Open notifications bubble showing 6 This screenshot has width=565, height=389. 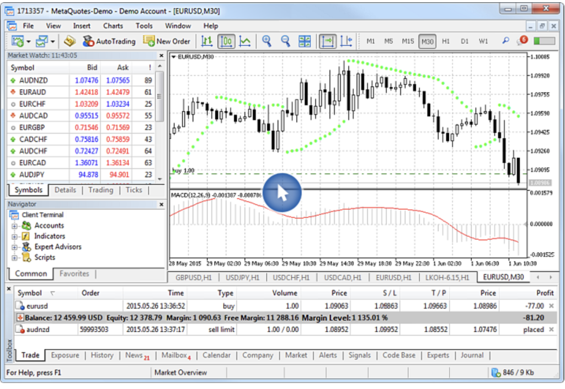click(x=521, y=41)
